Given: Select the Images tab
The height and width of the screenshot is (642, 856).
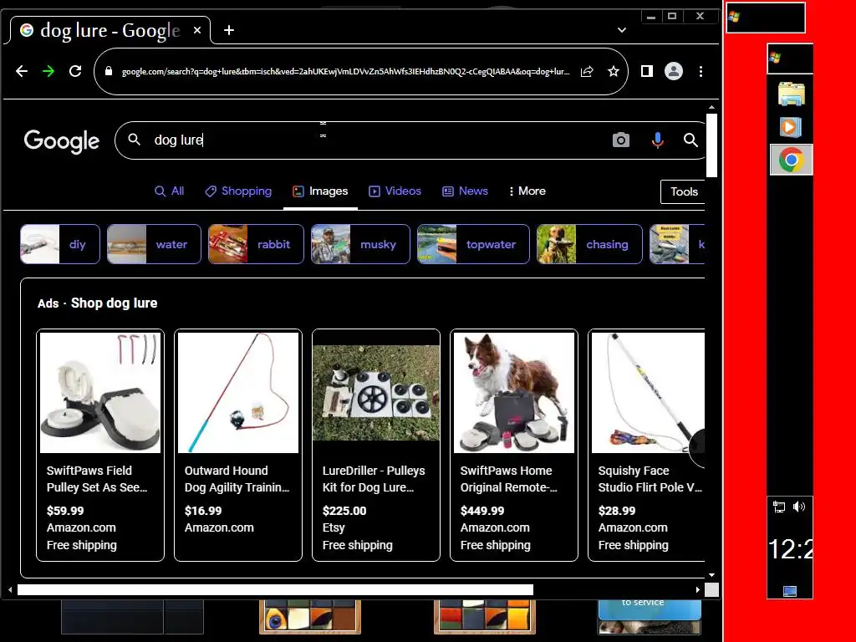Looking at the screenshot, I should click(320, 191).
